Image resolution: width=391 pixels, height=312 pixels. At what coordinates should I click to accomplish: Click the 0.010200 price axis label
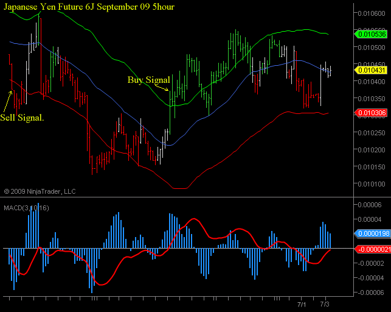pyautogui.click(x=372, y=149)
